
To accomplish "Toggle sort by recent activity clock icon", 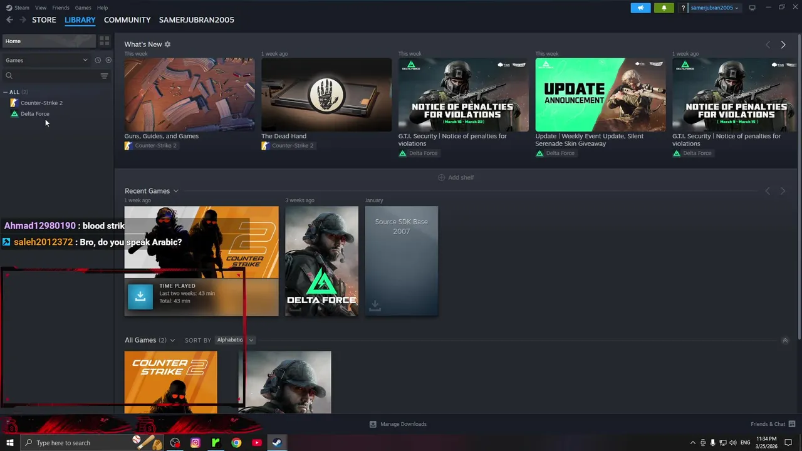I will tap(98, 60).
